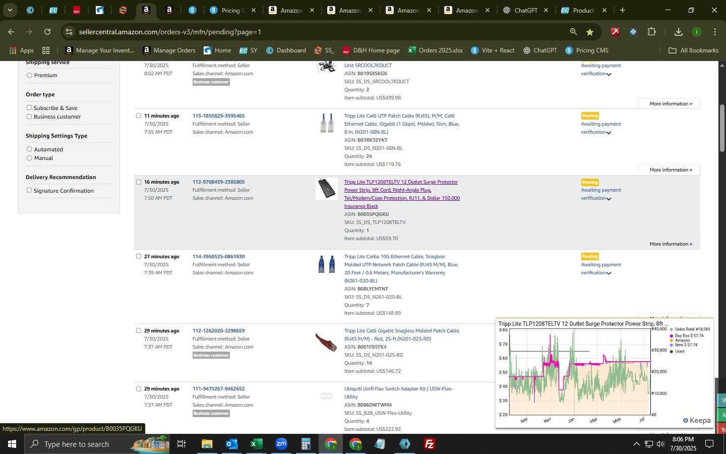Open Tripp Lite TLP1208TELTV product link
The width and height of the screenshot is (726, 454).
click(402, 194)
